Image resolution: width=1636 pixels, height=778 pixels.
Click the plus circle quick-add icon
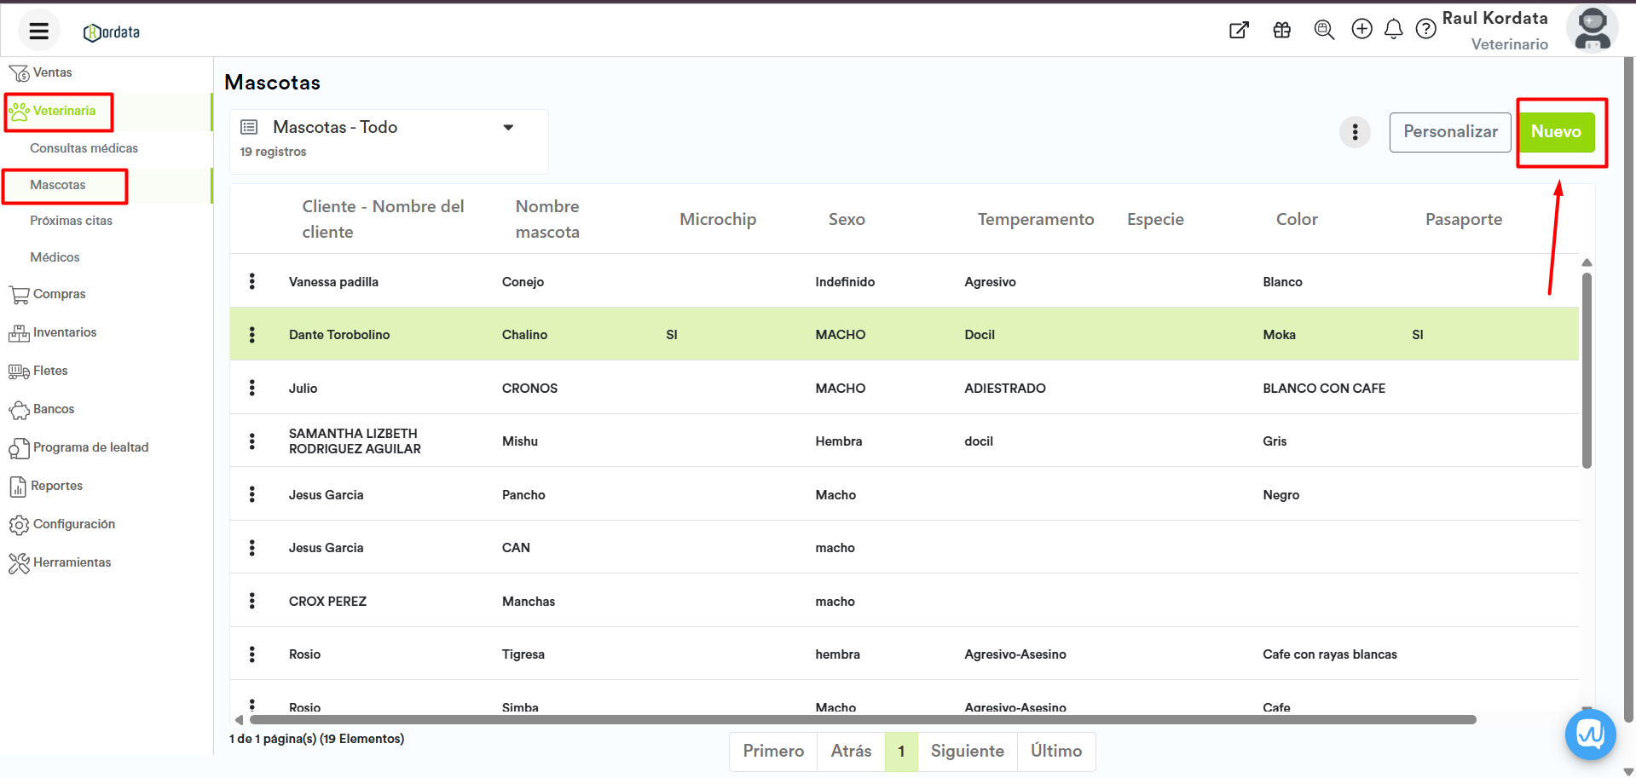(x=1361, y=29)
